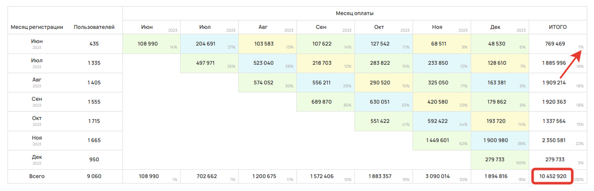Select the yellow cell showing 103 583
This screenshot has height=191, width=594.
point(267,44)
